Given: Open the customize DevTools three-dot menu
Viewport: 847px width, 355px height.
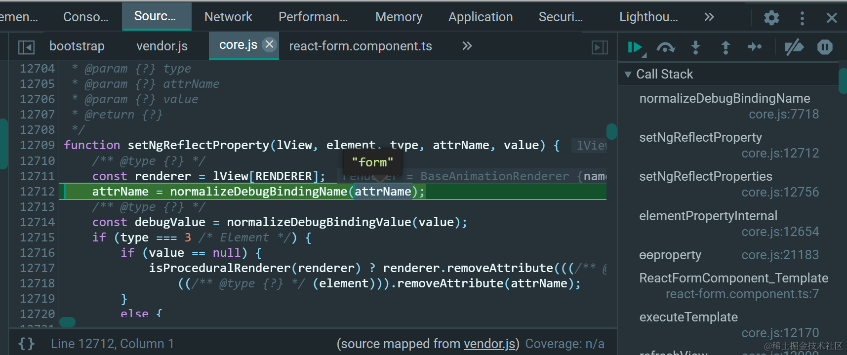Looking at the screenshot, I should [x=802, y=18].
